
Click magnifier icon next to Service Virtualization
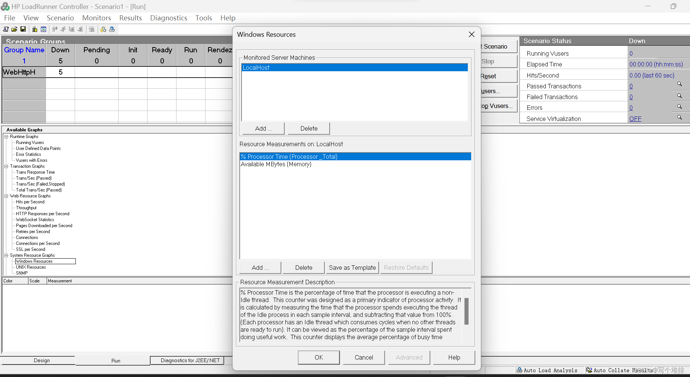point(680,117)
